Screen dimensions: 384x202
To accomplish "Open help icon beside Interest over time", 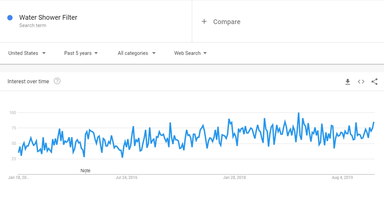I will (57, 81).
